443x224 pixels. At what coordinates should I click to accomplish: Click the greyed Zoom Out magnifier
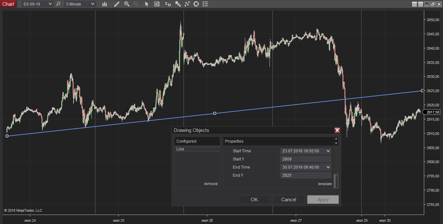click(x=136, y=4)
